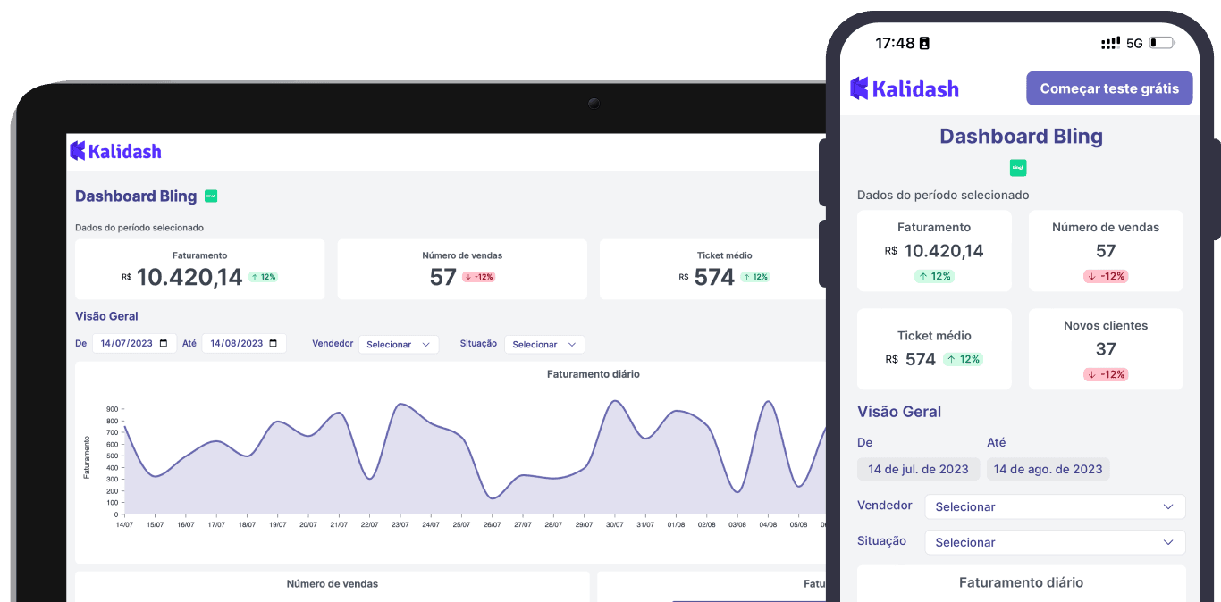Click the 14/08/2023 Até date field on the laptop
Image resolution: width=1221 pixels, height=602 pixels.
[x=244, y=344]
